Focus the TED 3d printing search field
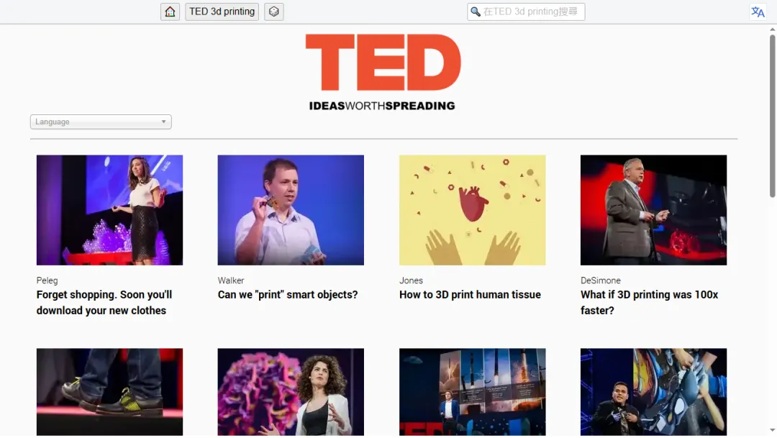777x438 pixels. point(526,12)
